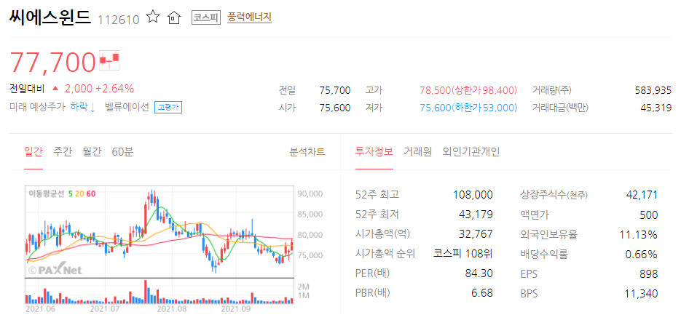Open the company homepage house icon
The height and width of the screenshot is (328, 681).
174,17
